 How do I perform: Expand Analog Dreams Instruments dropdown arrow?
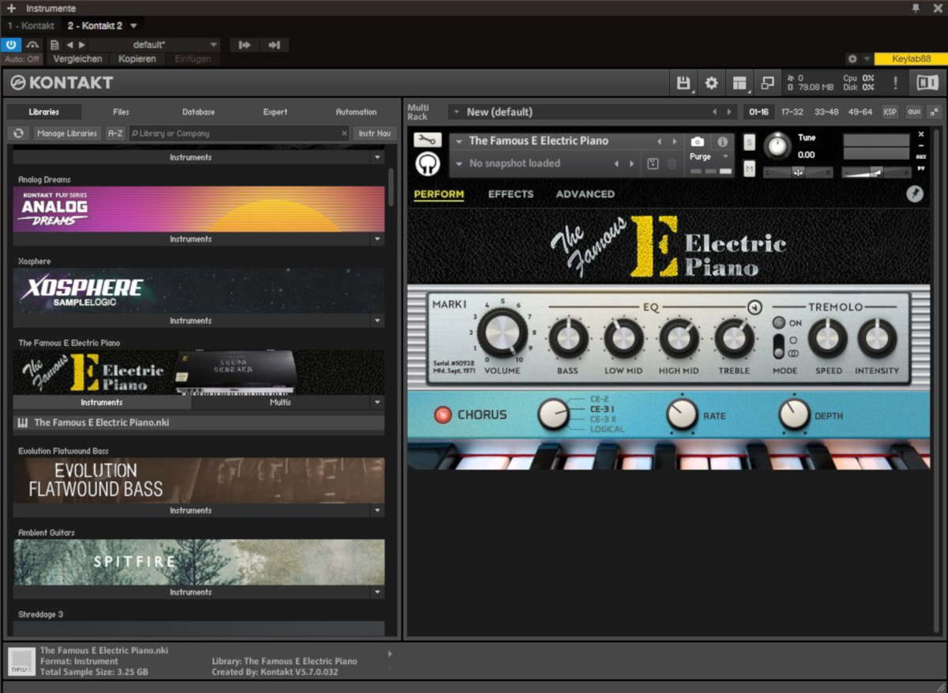[378, 239]
